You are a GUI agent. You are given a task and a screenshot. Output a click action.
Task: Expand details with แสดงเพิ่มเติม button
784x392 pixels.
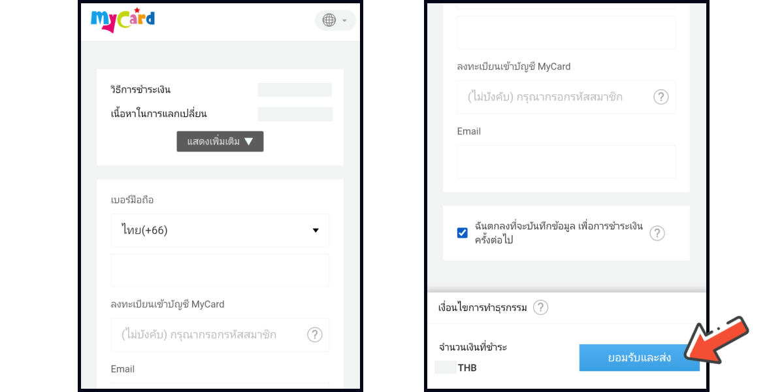tap(220, 142)
